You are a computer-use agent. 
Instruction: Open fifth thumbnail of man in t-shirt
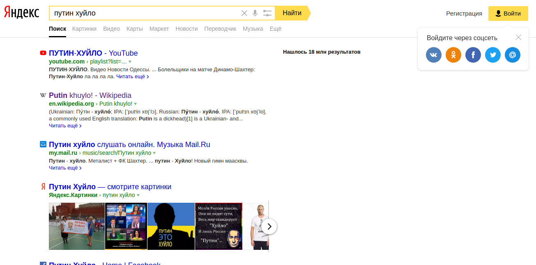[x=256, y=226]
